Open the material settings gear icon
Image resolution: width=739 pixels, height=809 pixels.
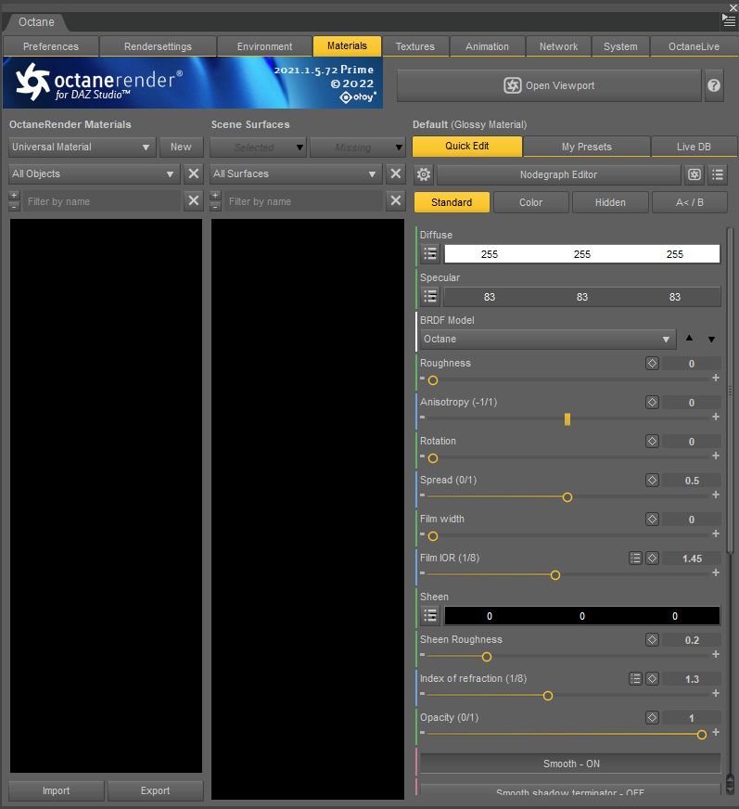pyautogui.click(x=424, y=174)
